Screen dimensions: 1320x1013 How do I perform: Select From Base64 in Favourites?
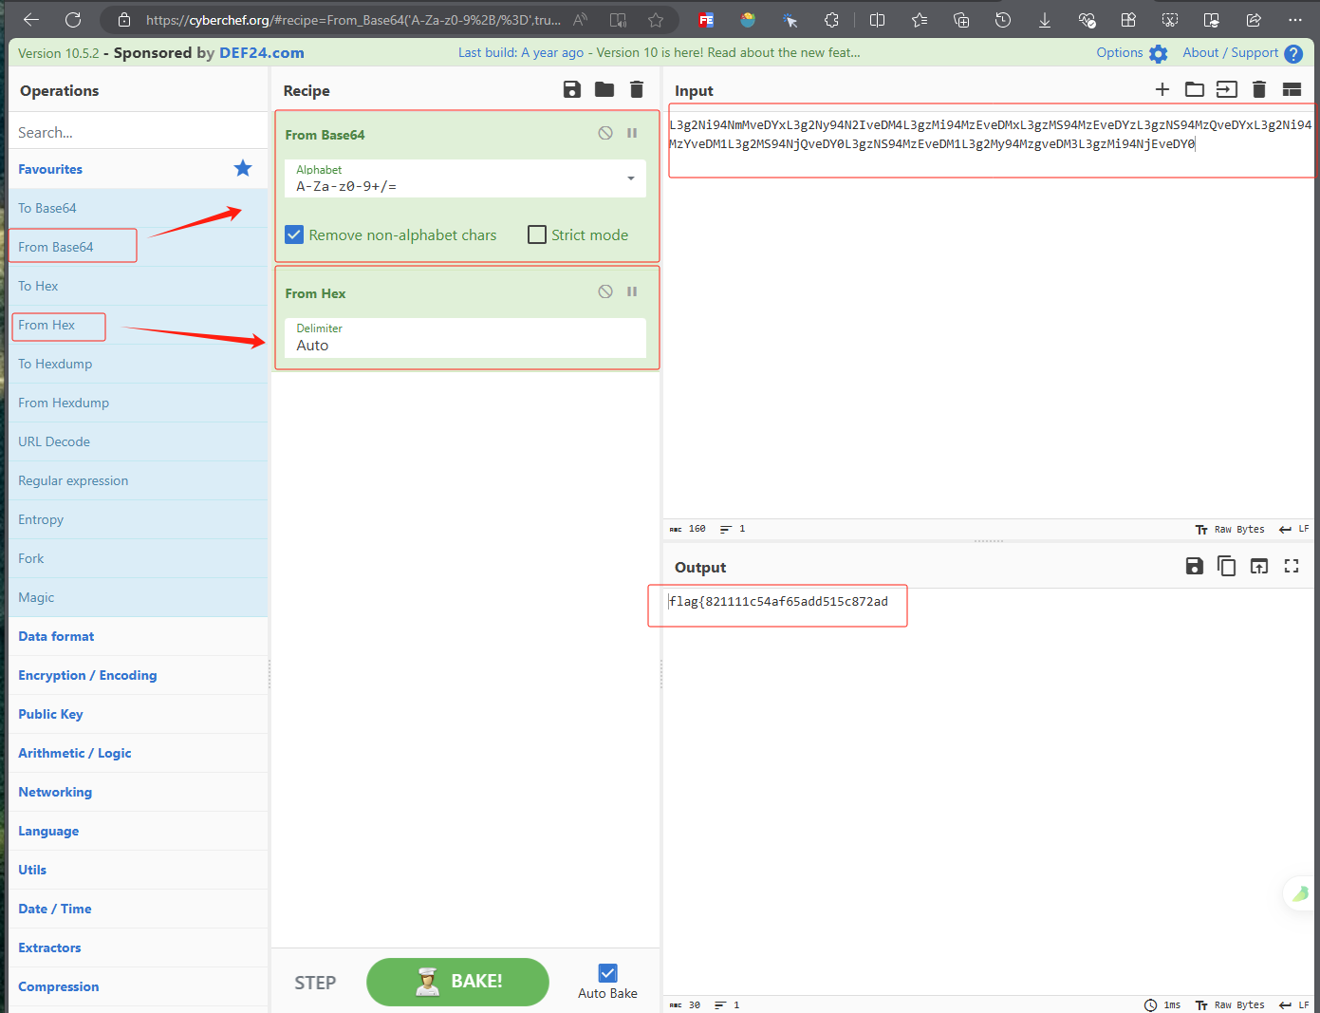(139, 247)
